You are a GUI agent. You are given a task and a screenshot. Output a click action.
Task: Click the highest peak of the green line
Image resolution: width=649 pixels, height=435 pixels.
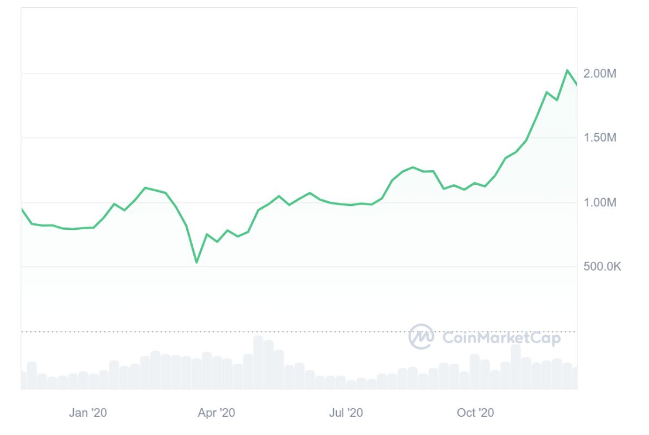[x=568, y=70]
